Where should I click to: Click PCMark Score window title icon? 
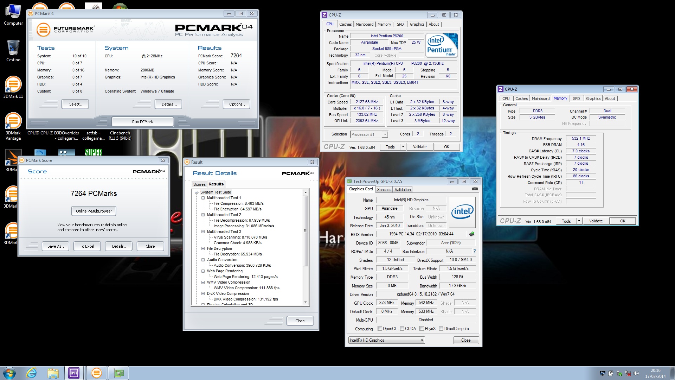click(x=22, y=160)
